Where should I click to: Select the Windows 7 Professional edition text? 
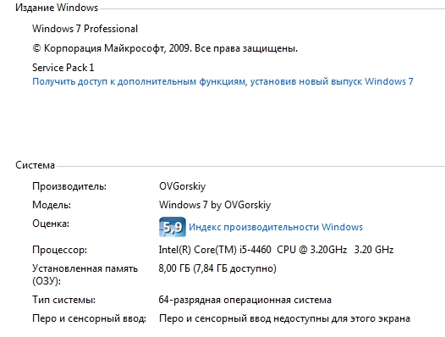[85, 29]
